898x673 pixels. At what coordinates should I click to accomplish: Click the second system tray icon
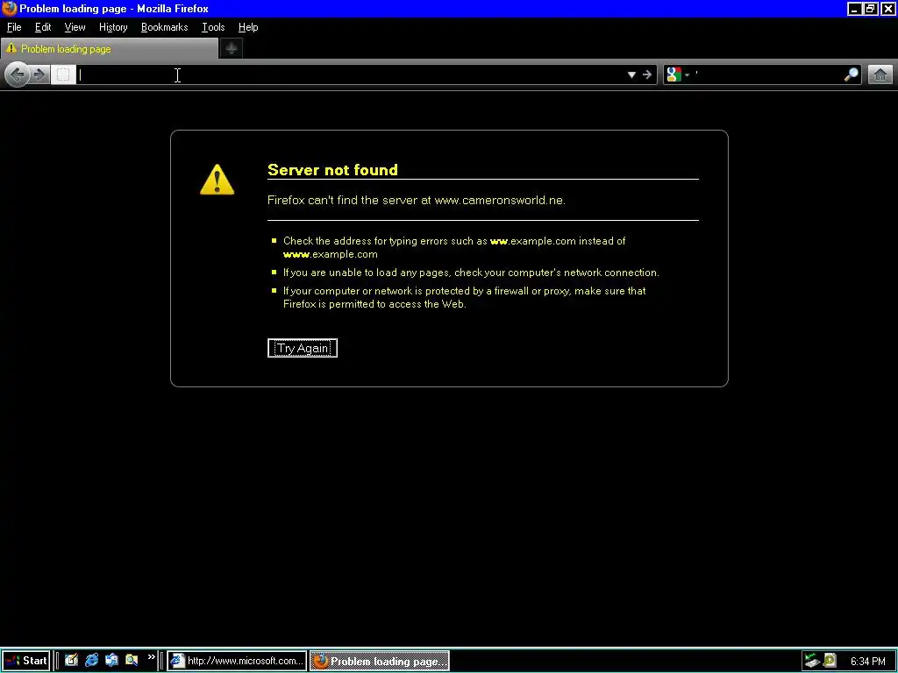coord(830,661)
